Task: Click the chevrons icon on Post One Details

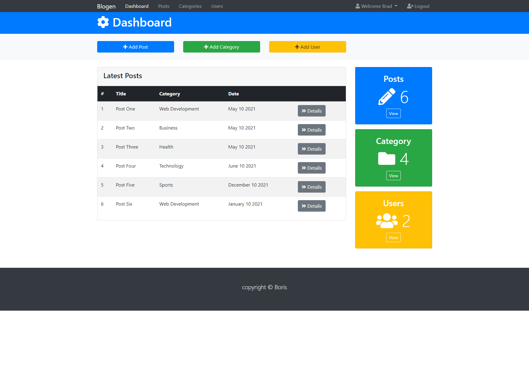Action: 304,111
